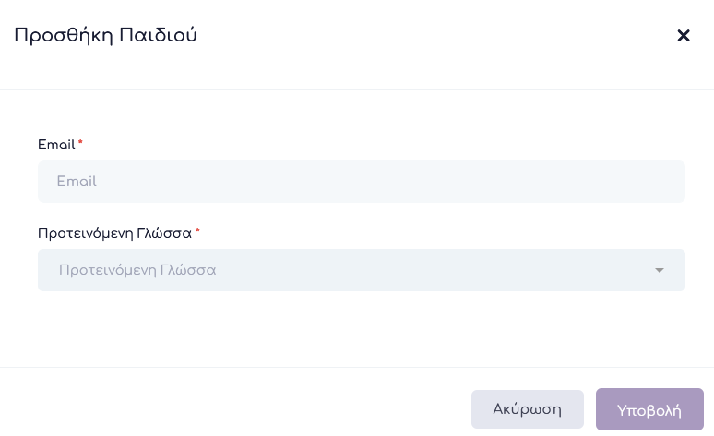
Task: Cancel adding a child
Action: 527,409
